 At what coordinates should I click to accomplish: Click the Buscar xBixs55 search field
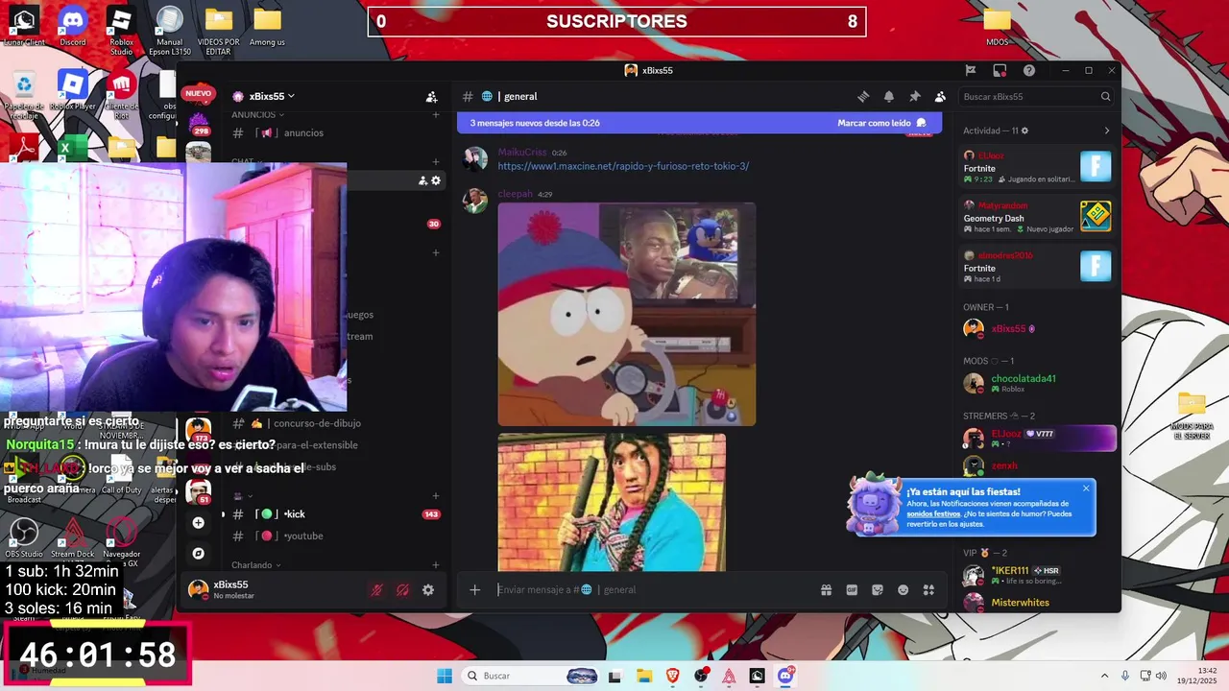click(x=1036, y=96)
